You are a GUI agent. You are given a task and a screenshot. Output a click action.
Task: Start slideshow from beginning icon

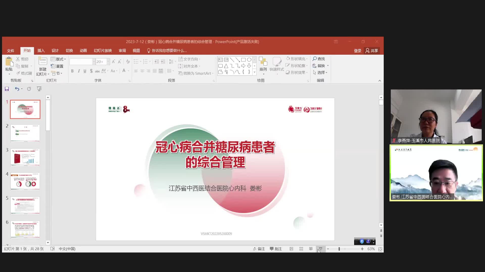[x=39, y=89]
